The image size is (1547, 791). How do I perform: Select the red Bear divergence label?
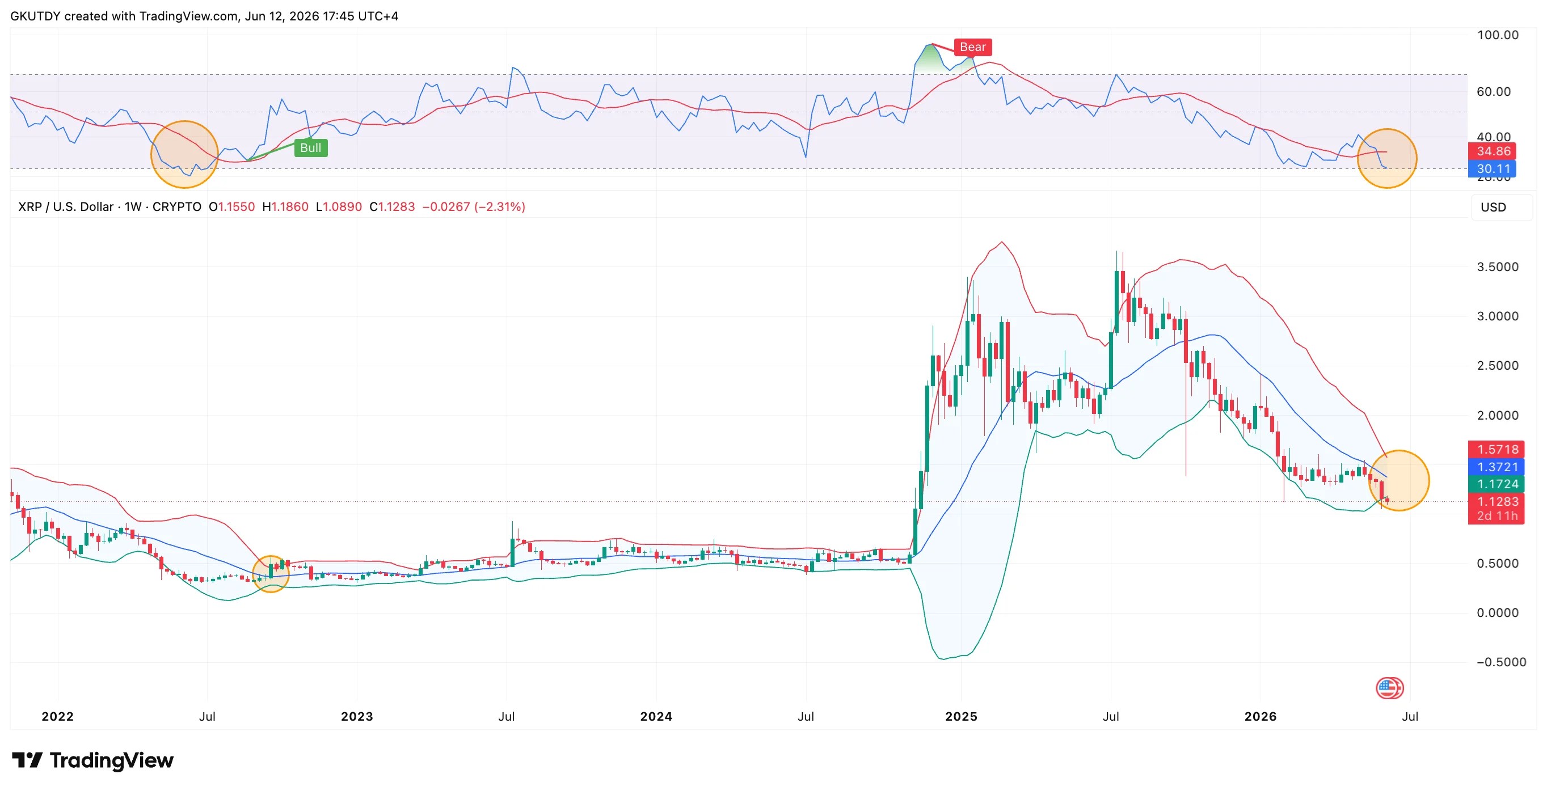[972, 47]
